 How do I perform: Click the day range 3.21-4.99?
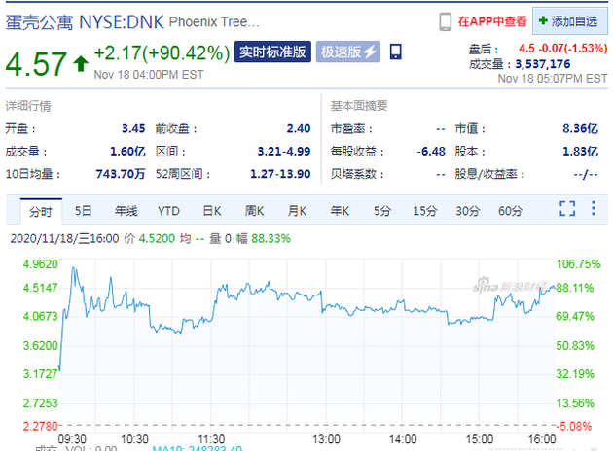click(x=284, y=151)
